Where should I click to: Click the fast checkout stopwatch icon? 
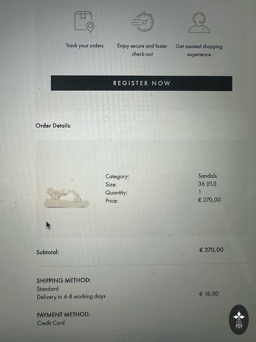pos(143,22)
